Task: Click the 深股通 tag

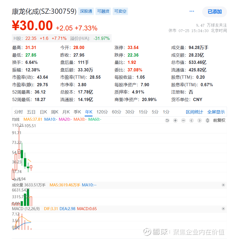Action: coord(86,11)
